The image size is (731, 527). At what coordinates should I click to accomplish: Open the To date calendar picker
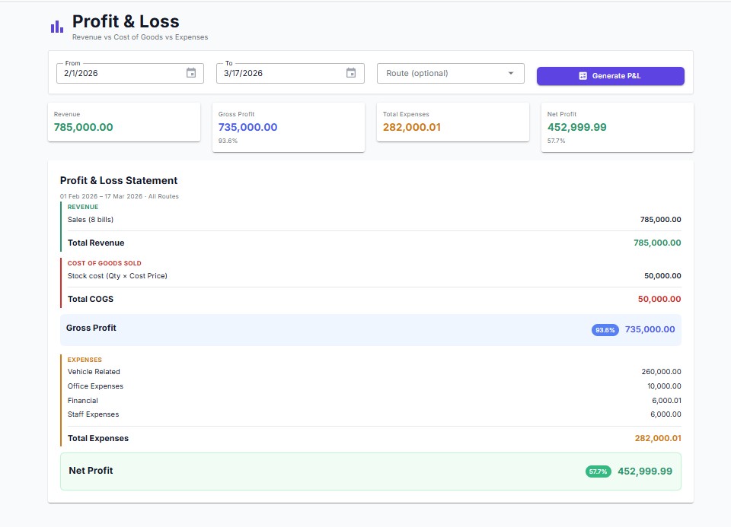350,73
